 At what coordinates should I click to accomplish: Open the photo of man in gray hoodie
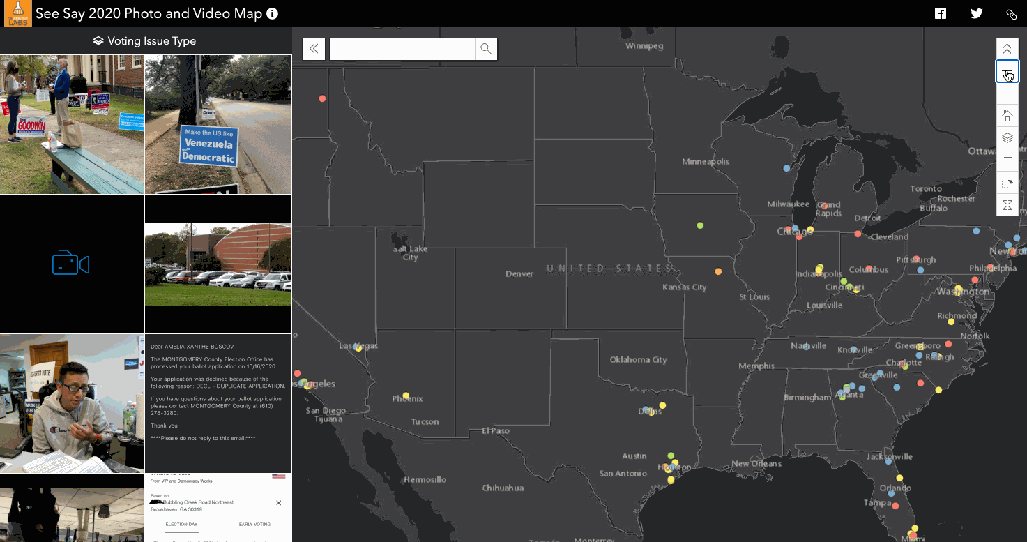(72, 404)
